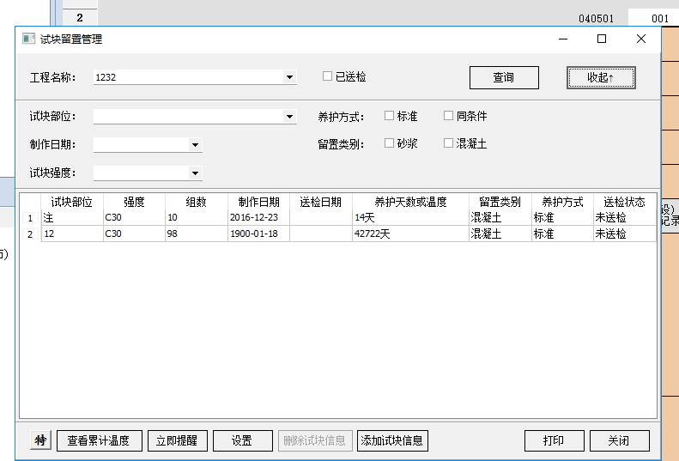
Task: Collapse the filter panel with 收起↑
Action: pos(601,77)
